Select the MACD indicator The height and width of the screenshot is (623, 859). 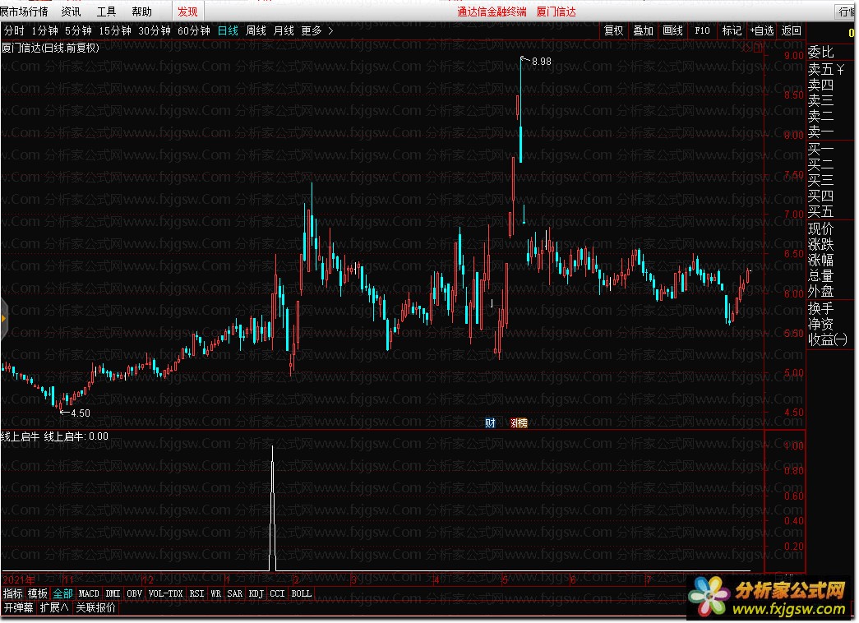click(x=89, y=593)
